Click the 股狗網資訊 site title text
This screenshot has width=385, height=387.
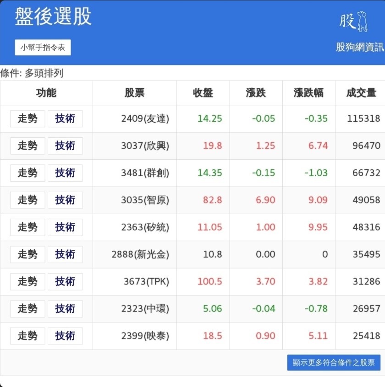360,47
